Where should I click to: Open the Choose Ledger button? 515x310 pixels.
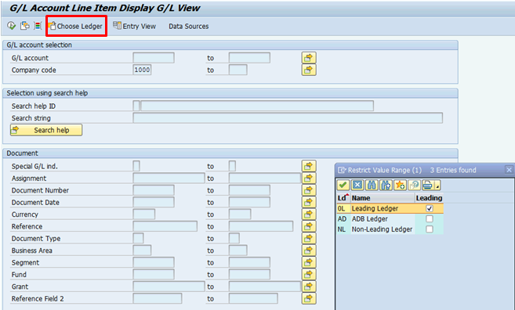tap(76, 26)
